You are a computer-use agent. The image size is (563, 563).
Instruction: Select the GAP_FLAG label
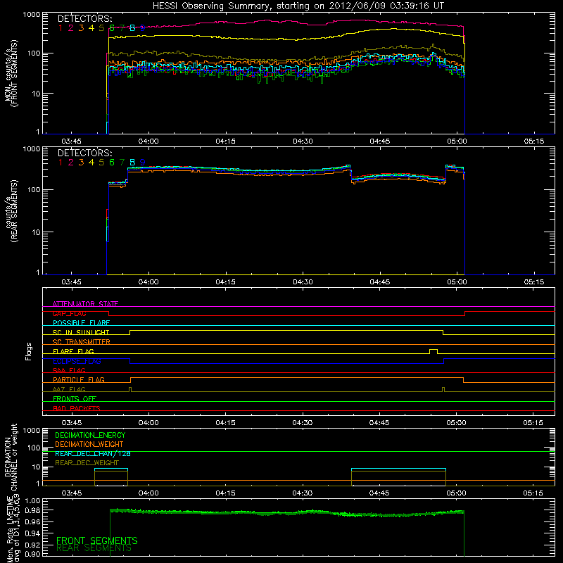(x=69, y=313)
